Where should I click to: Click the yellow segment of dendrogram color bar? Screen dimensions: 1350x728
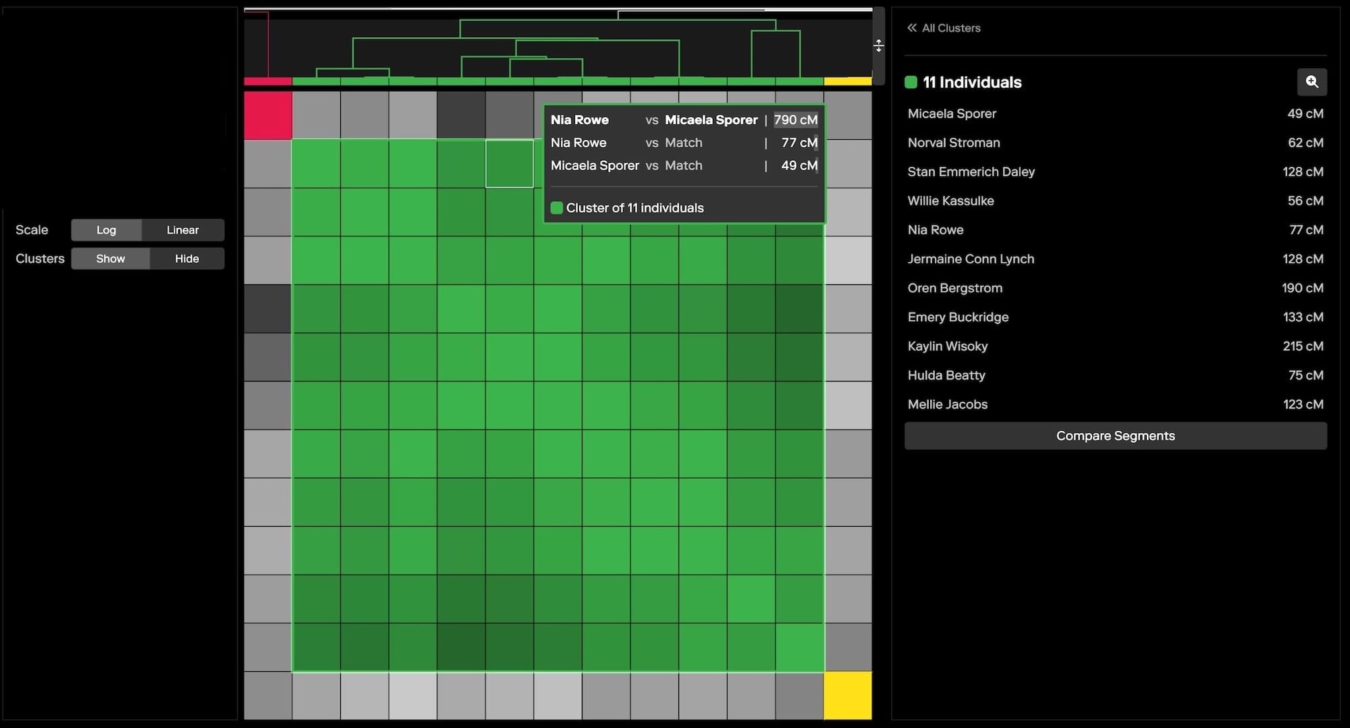pyautogui.click(x=847, y=81)
